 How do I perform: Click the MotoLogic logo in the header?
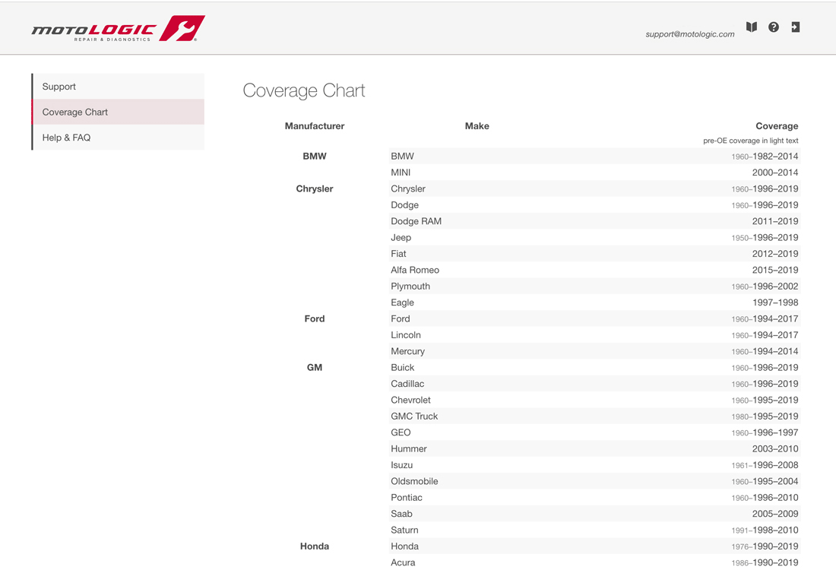[118, 29]
